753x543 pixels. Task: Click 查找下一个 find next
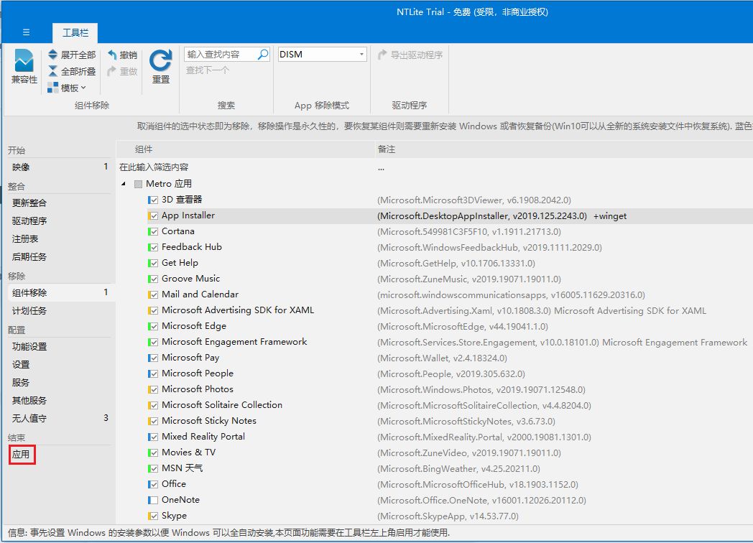[x=208, y=70]
